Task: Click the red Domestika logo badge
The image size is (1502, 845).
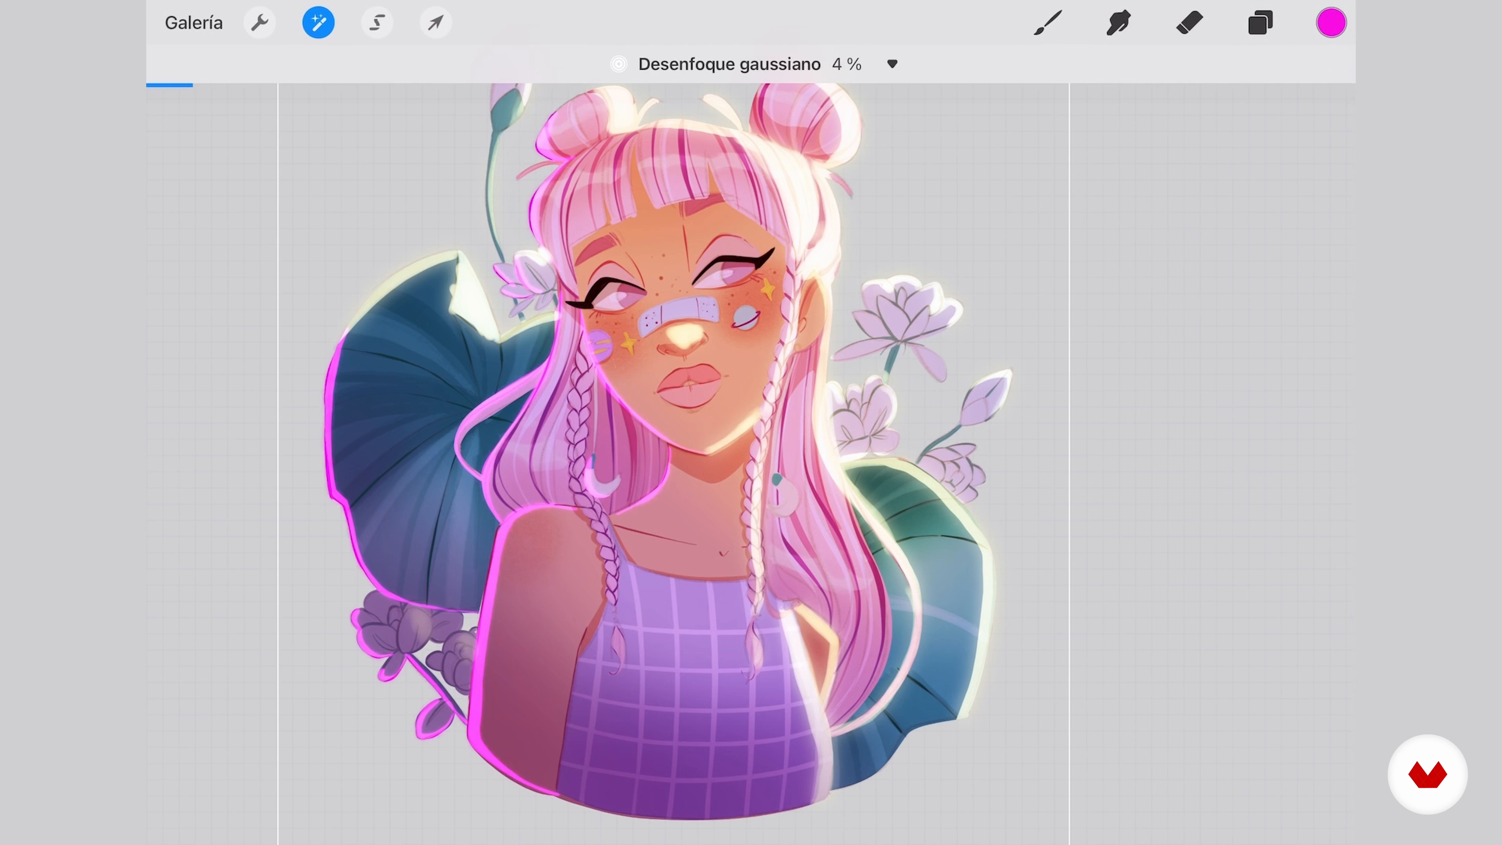Action: pyautogui.click(x=1427, y=775)
